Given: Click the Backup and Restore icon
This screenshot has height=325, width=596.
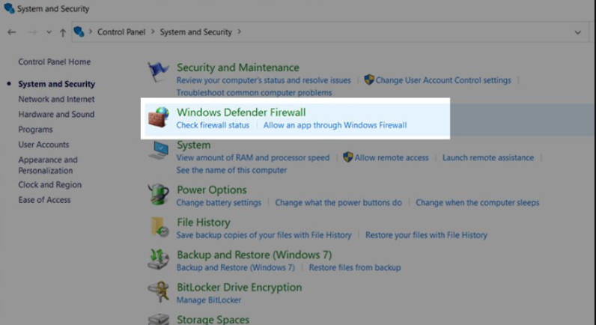Looking at the screenshot, I should pos(158,259).
